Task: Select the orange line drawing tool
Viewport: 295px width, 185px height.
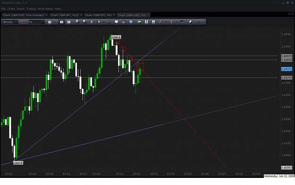Action: click(160, 22)
